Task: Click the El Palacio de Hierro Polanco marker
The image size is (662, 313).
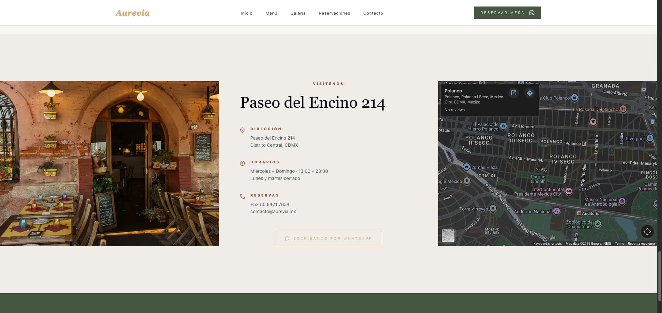Action: coord(503,126)
